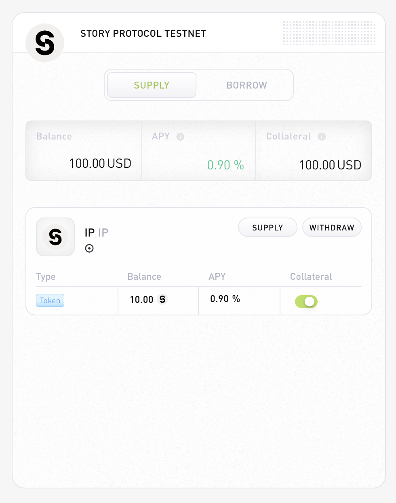The height and width of the screenshot is (503, 396).
Task: Toggle IP collateral switch off
Action: [306, 302]
